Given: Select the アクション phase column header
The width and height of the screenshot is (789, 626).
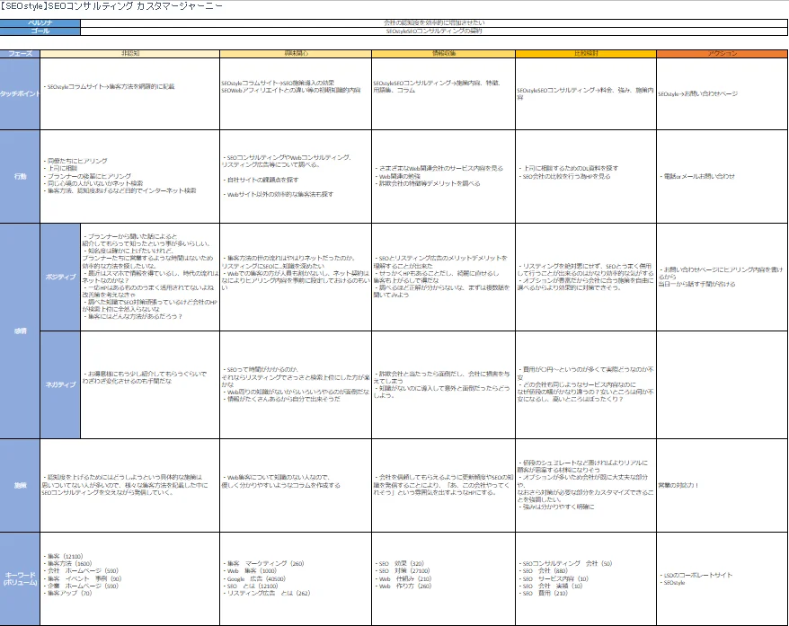Looking at the screenshot, I should click(722, 54).
